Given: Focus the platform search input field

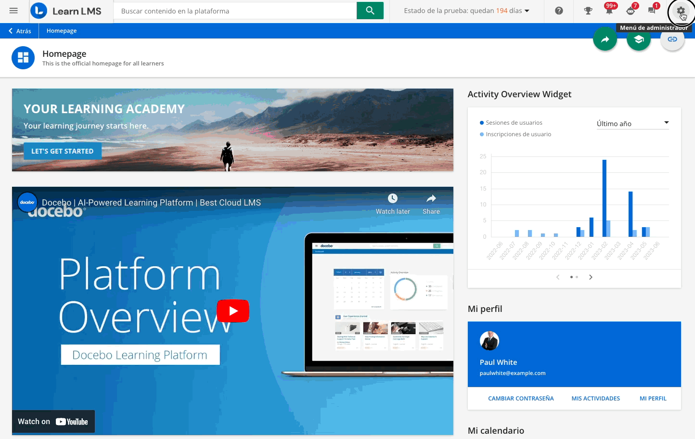Looking at the screenshot, I should 235,11.
